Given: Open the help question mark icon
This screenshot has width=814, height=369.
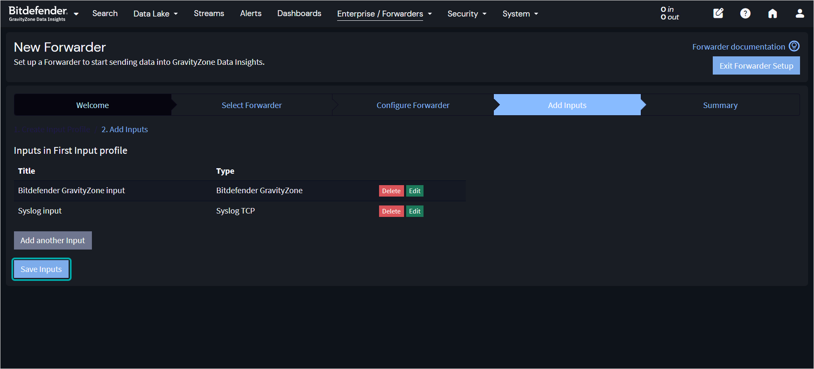Looking at the screenshot, I should tap(745, 14).
